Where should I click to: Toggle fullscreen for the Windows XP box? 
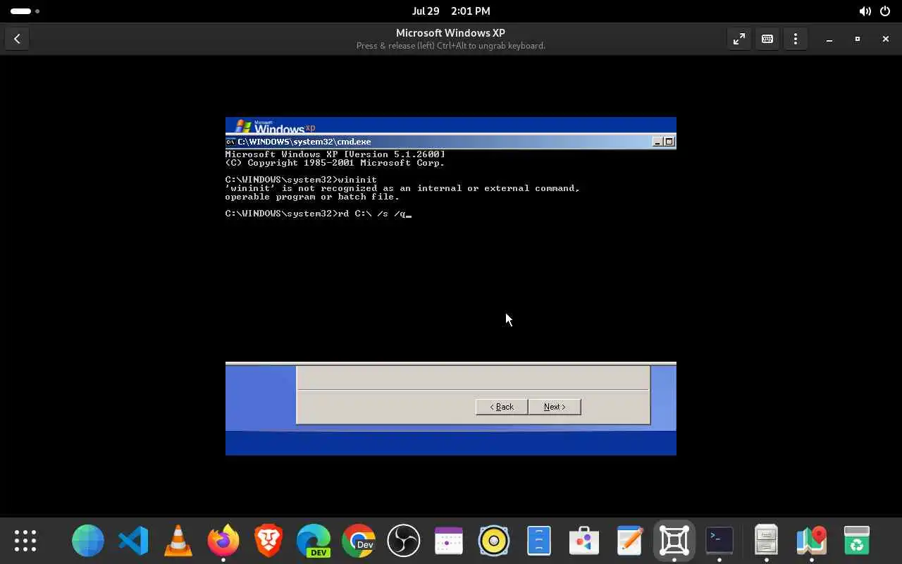pos(739,39)
